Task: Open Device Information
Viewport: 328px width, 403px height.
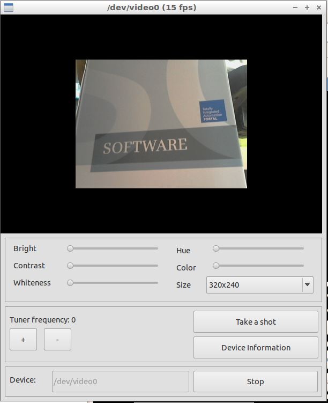Action: (256, 348)
